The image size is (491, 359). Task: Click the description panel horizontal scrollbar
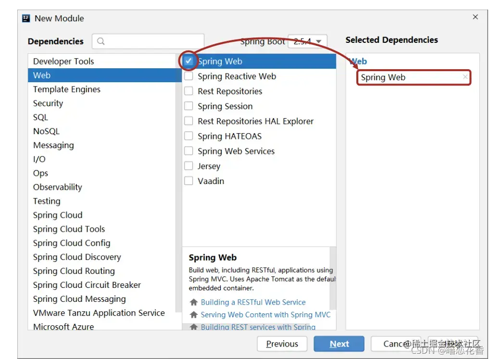[246, 326]
